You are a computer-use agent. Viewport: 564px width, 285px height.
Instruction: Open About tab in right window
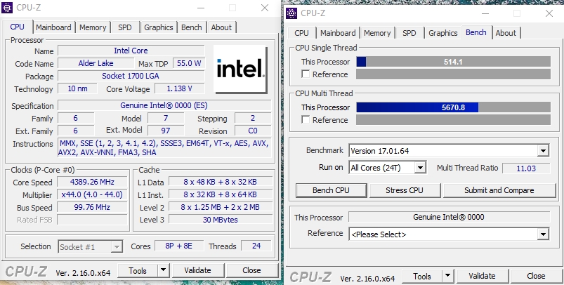[506, 33]
